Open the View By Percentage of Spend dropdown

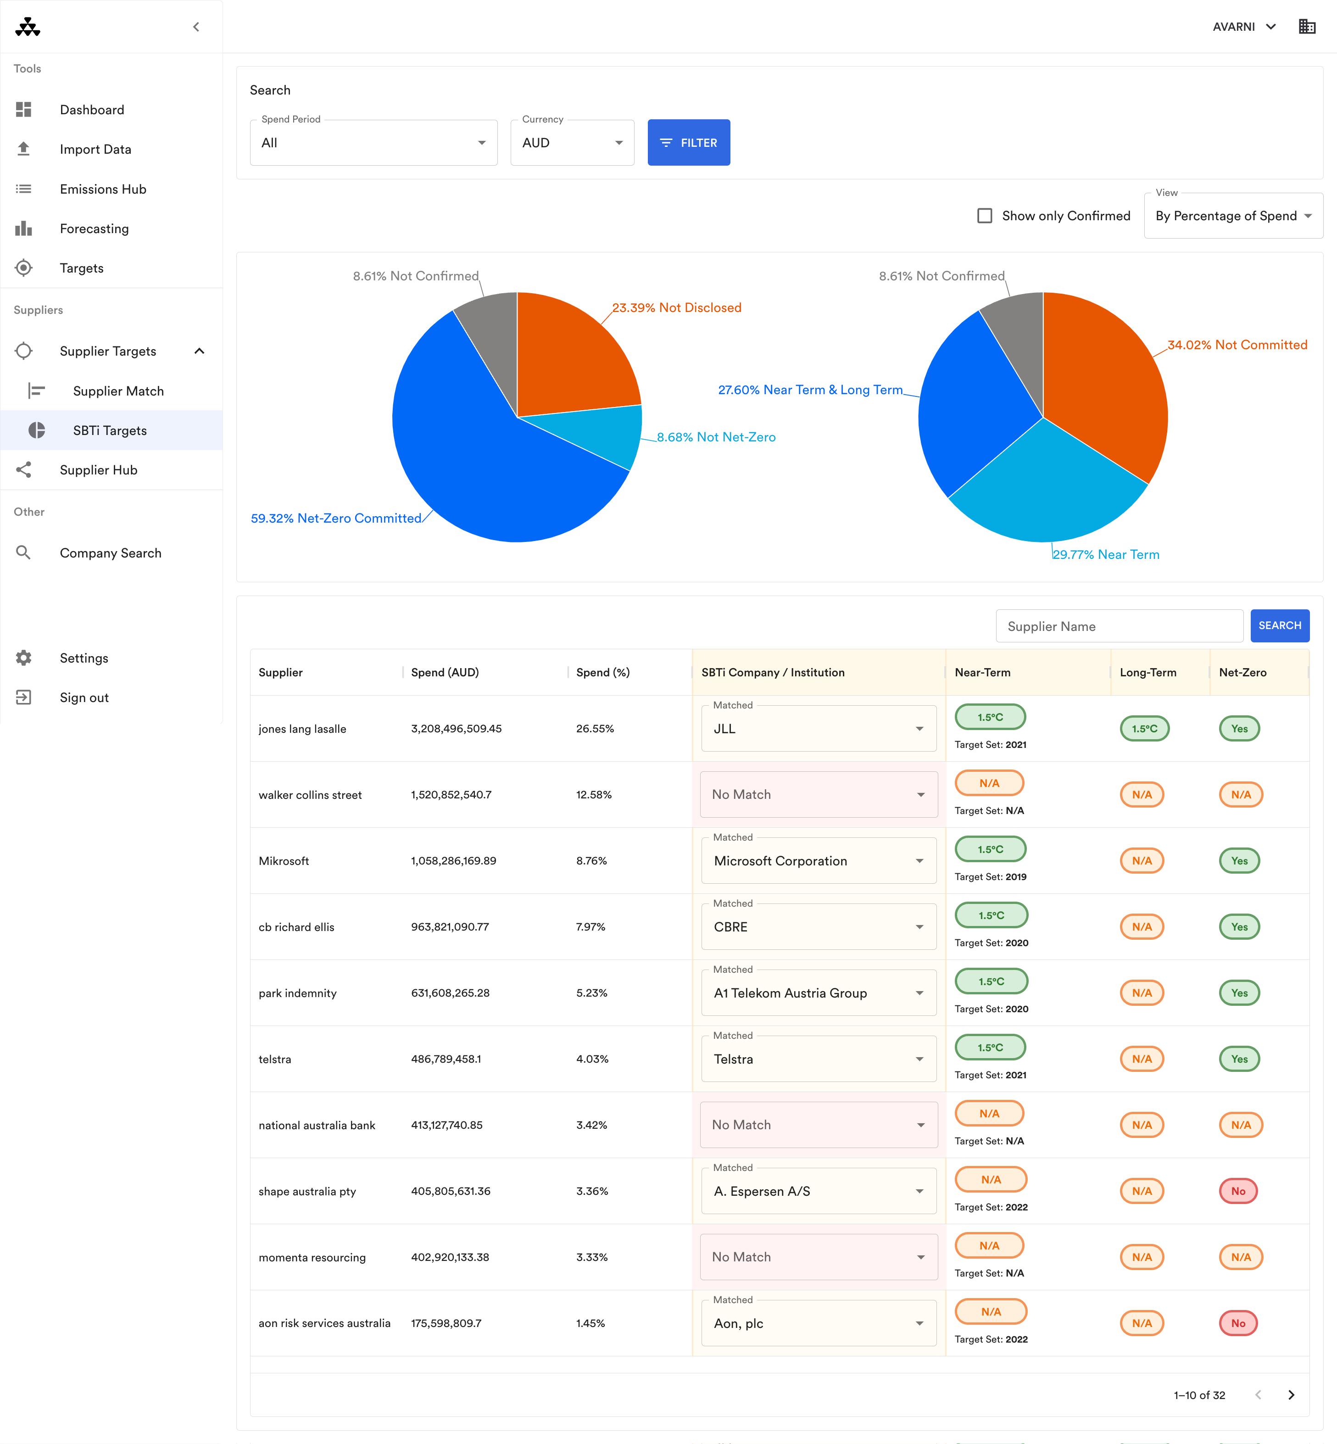tap(1233, 216)
